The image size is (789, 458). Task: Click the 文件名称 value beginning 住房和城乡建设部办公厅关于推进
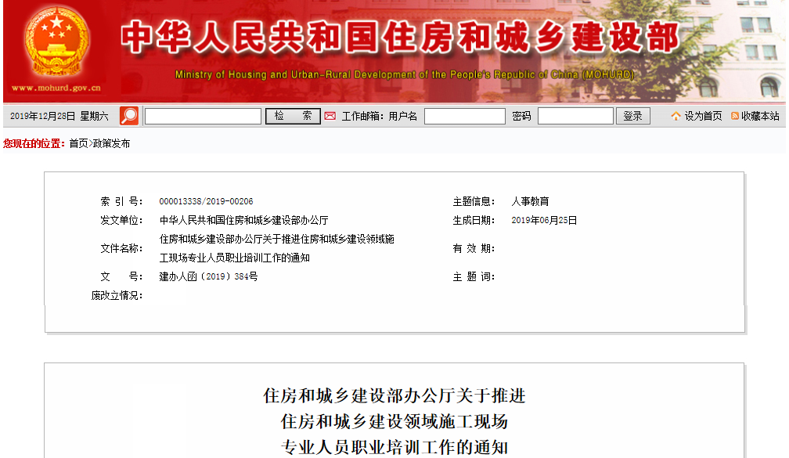coord(277,248)
